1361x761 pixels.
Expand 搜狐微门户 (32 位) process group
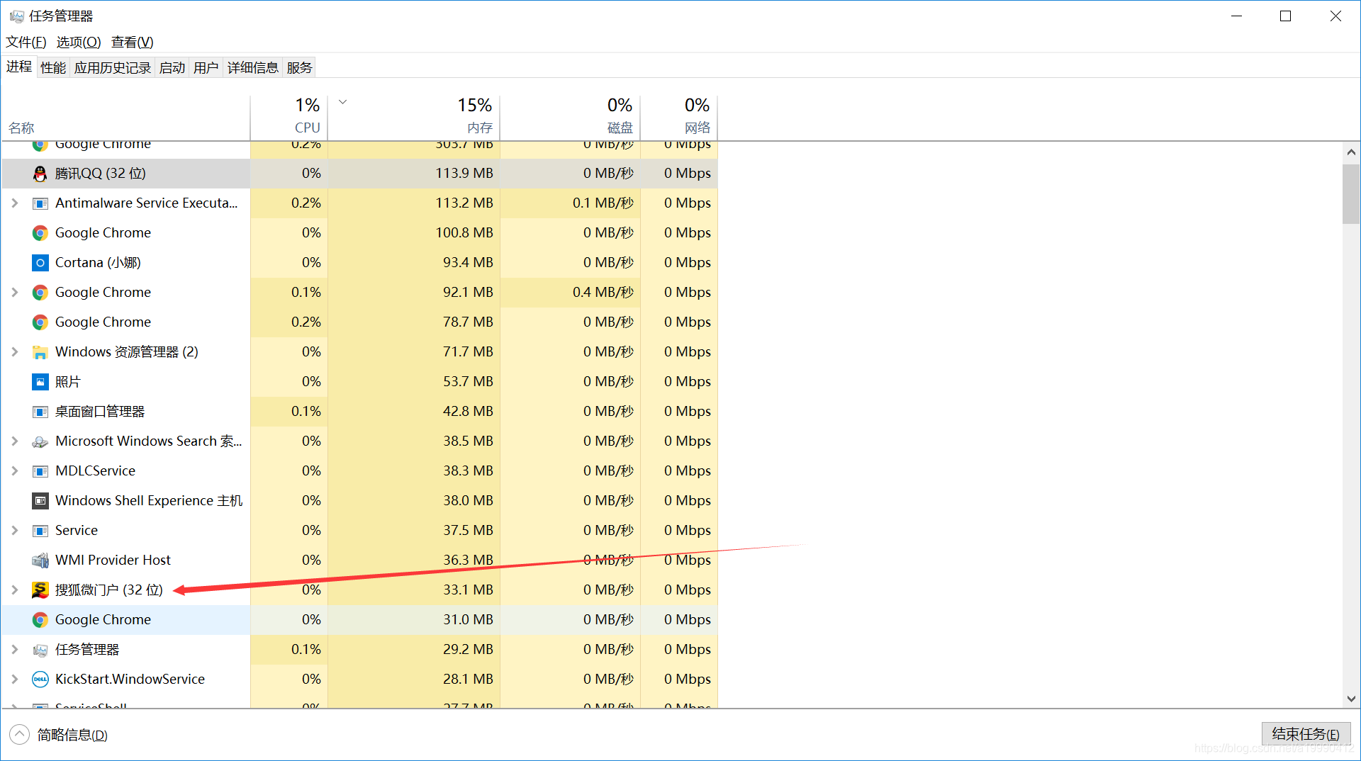click(x=14, y=590)
